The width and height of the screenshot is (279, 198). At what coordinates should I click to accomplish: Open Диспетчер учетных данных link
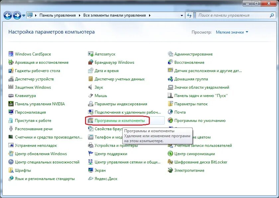point(120,79)
